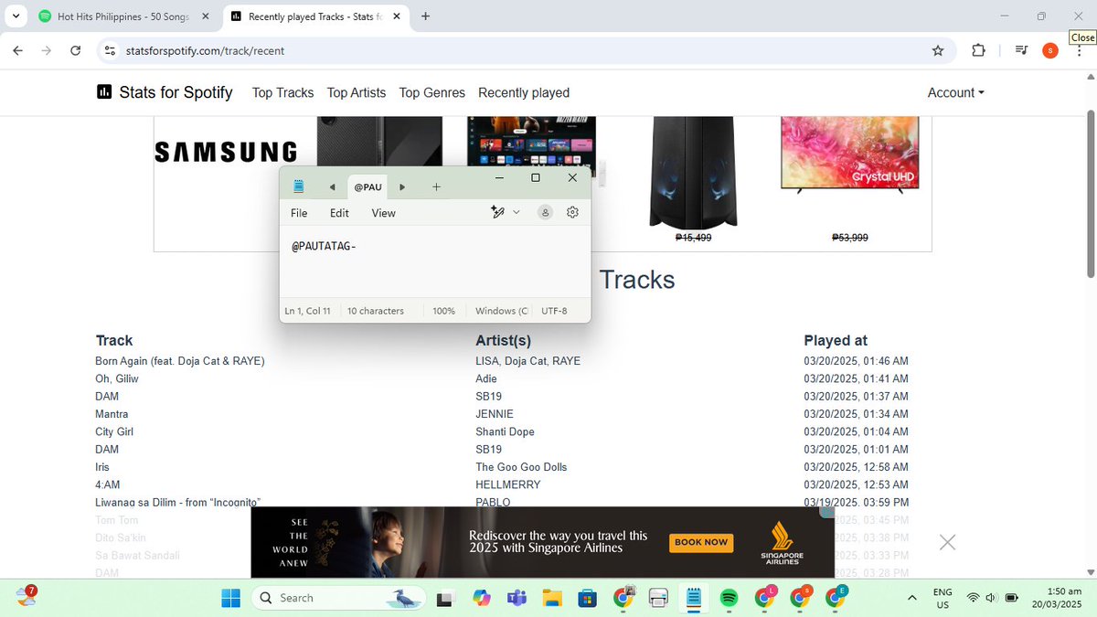Click the Crystal UHD TV product thumbnail
1097x617 pixels.
coord(849,153)
